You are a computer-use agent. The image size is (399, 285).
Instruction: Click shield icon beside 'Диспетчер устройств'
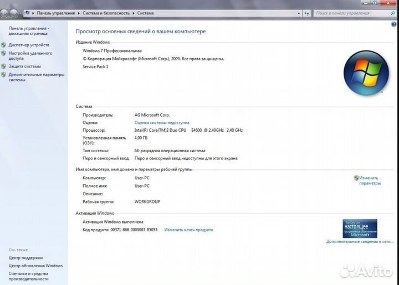tap(3, 45)
